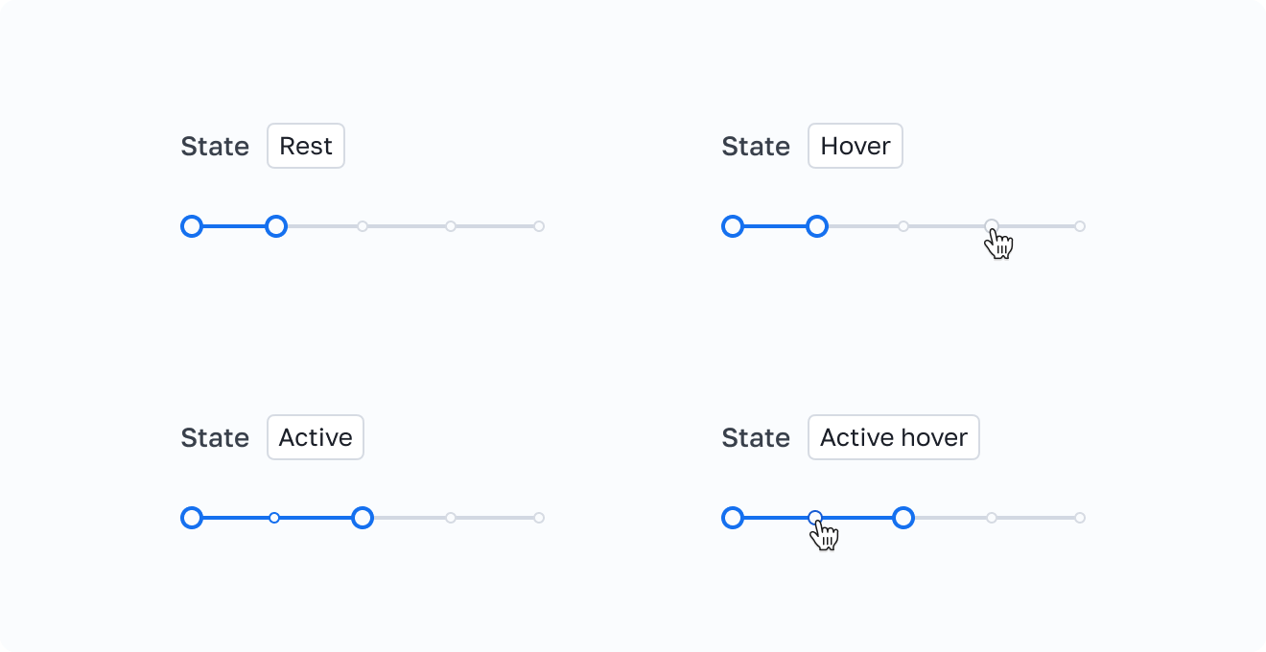The height and width of the screenshot is (652, 1266).
Task: Click first blue handle on Hover slider
Action: coord(733,226)
